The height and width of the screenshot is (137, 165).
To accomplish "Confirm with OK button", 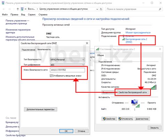I will point(66,131).
